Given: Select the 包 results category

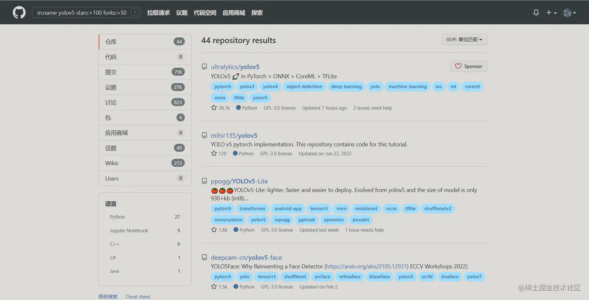Looking at the screenshot, I should tap(145, 117).
